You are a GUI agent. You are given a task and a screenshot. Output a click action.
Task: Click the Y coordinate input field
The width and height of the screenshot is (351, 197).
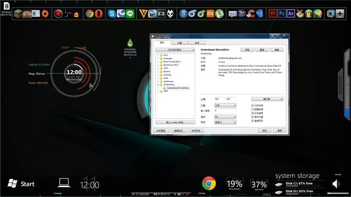(x=231, y=99)
